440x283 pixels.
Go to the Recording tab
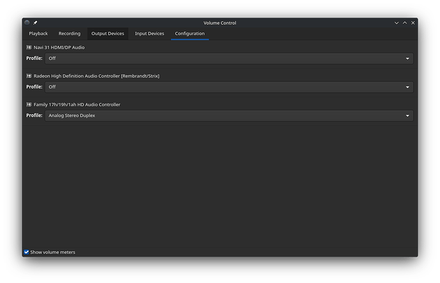70,34
